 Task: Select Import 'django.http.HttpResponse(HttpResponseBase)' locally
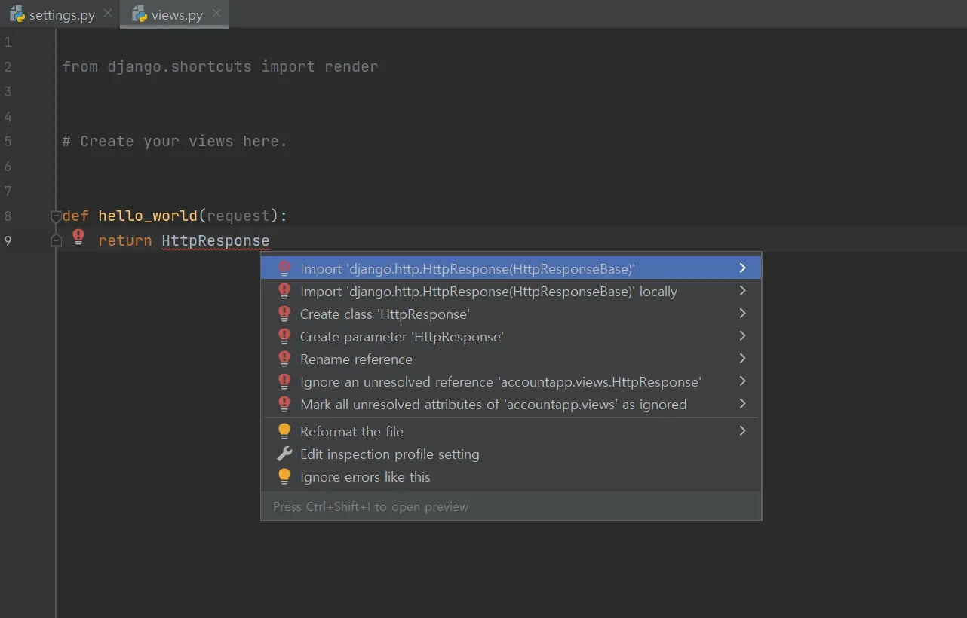point(488,292)
